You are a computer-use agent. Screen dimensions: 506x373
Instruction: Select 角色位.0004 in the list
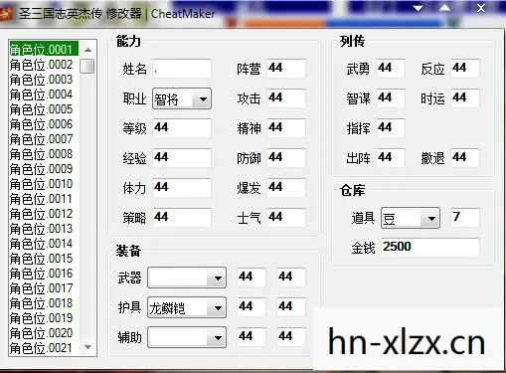[44, 94]
